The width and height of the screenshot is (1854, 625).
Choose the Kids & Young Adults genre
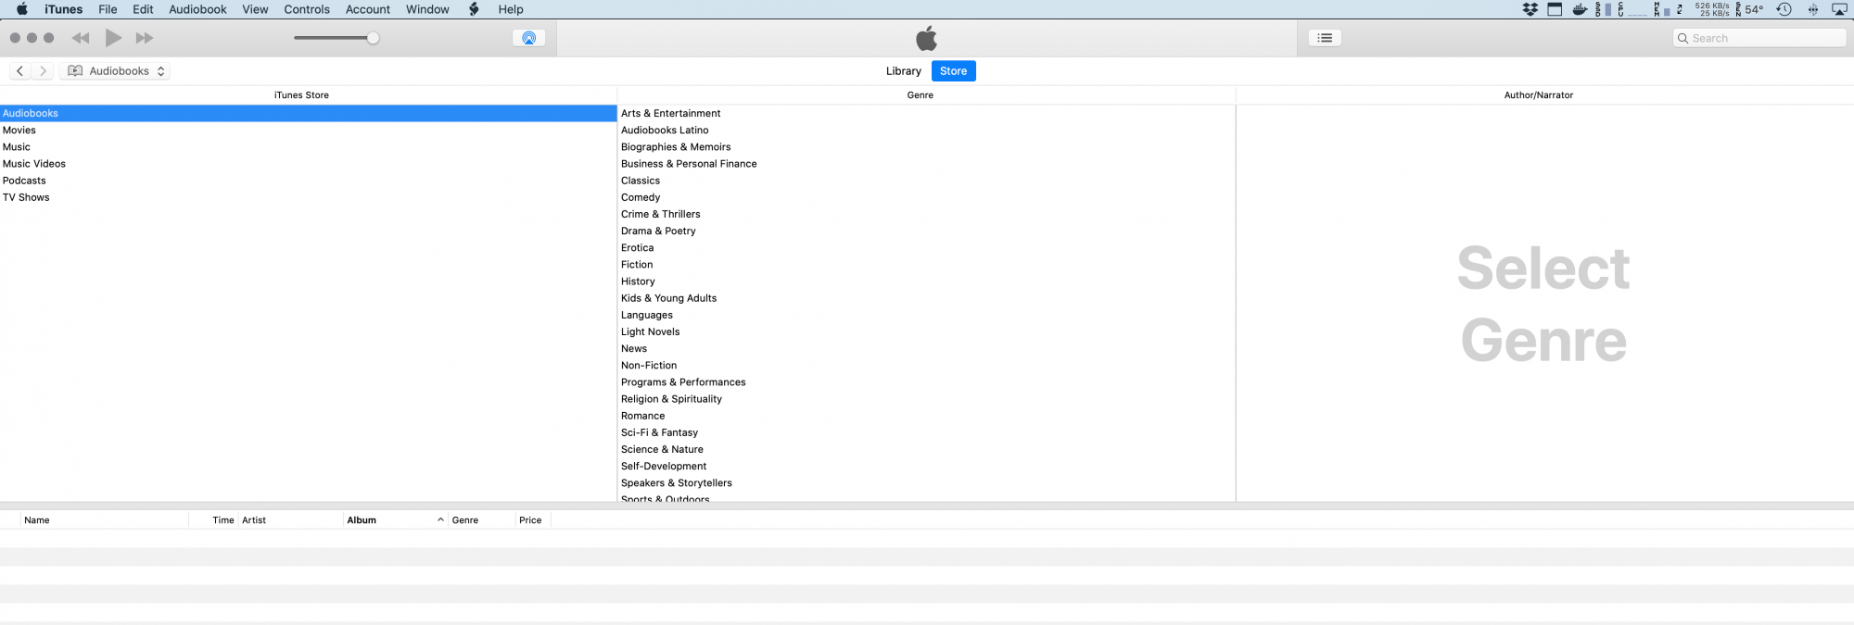click(926, 298)
